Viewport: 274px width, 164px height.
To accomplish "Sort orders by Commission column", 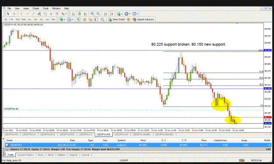I will (x=220, y=140).
